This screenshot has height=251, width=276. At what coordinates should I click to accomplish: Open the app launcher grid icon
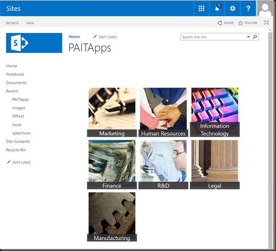(x=201, y=8)
